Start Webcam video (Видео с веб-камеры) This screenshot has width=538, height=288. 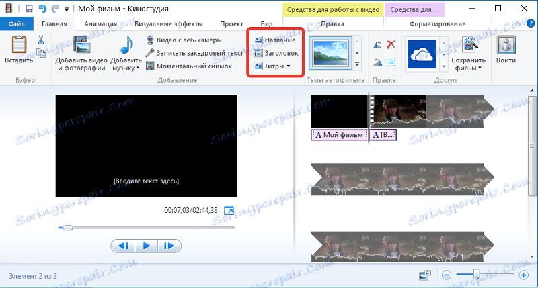(x=184, y=40)
